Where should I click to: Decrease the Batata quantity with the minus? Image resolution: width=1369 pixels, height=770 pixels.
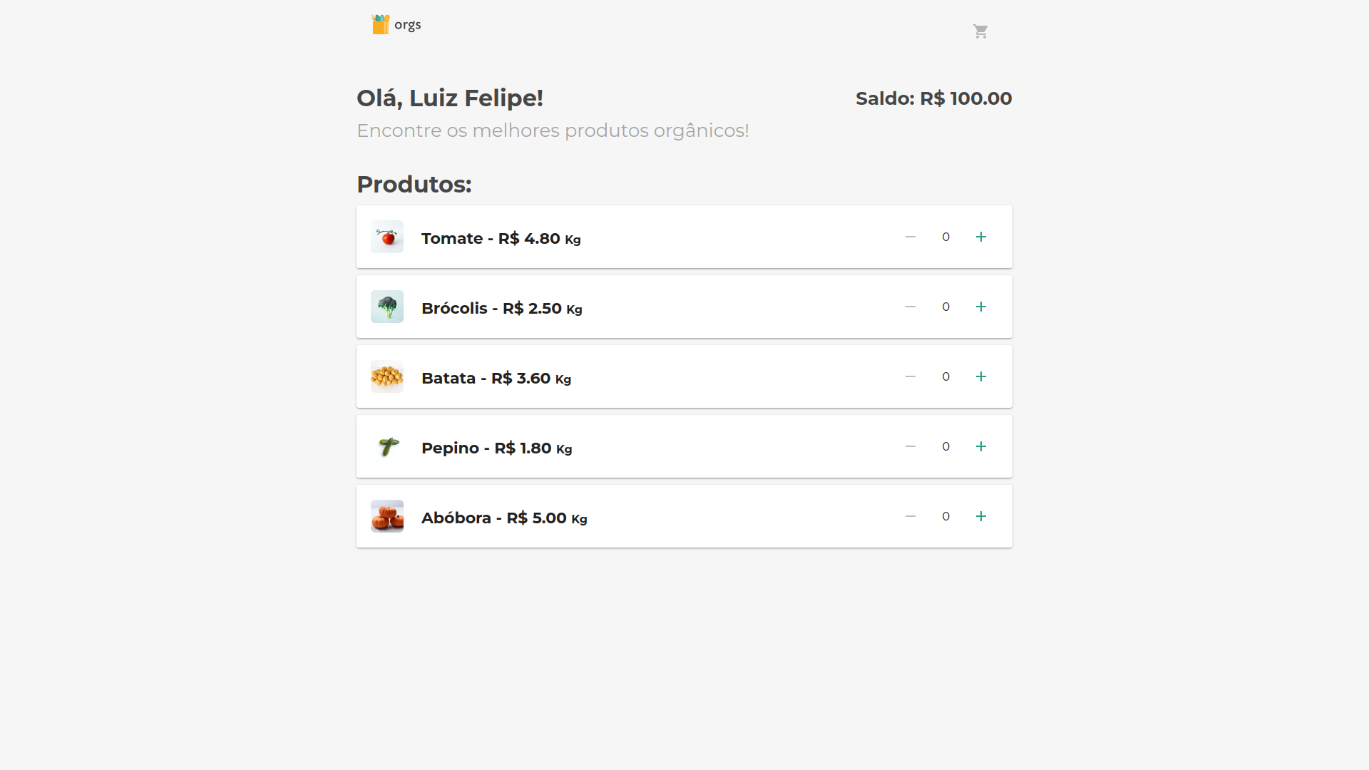pyautogui.click(x=911, y=376)
